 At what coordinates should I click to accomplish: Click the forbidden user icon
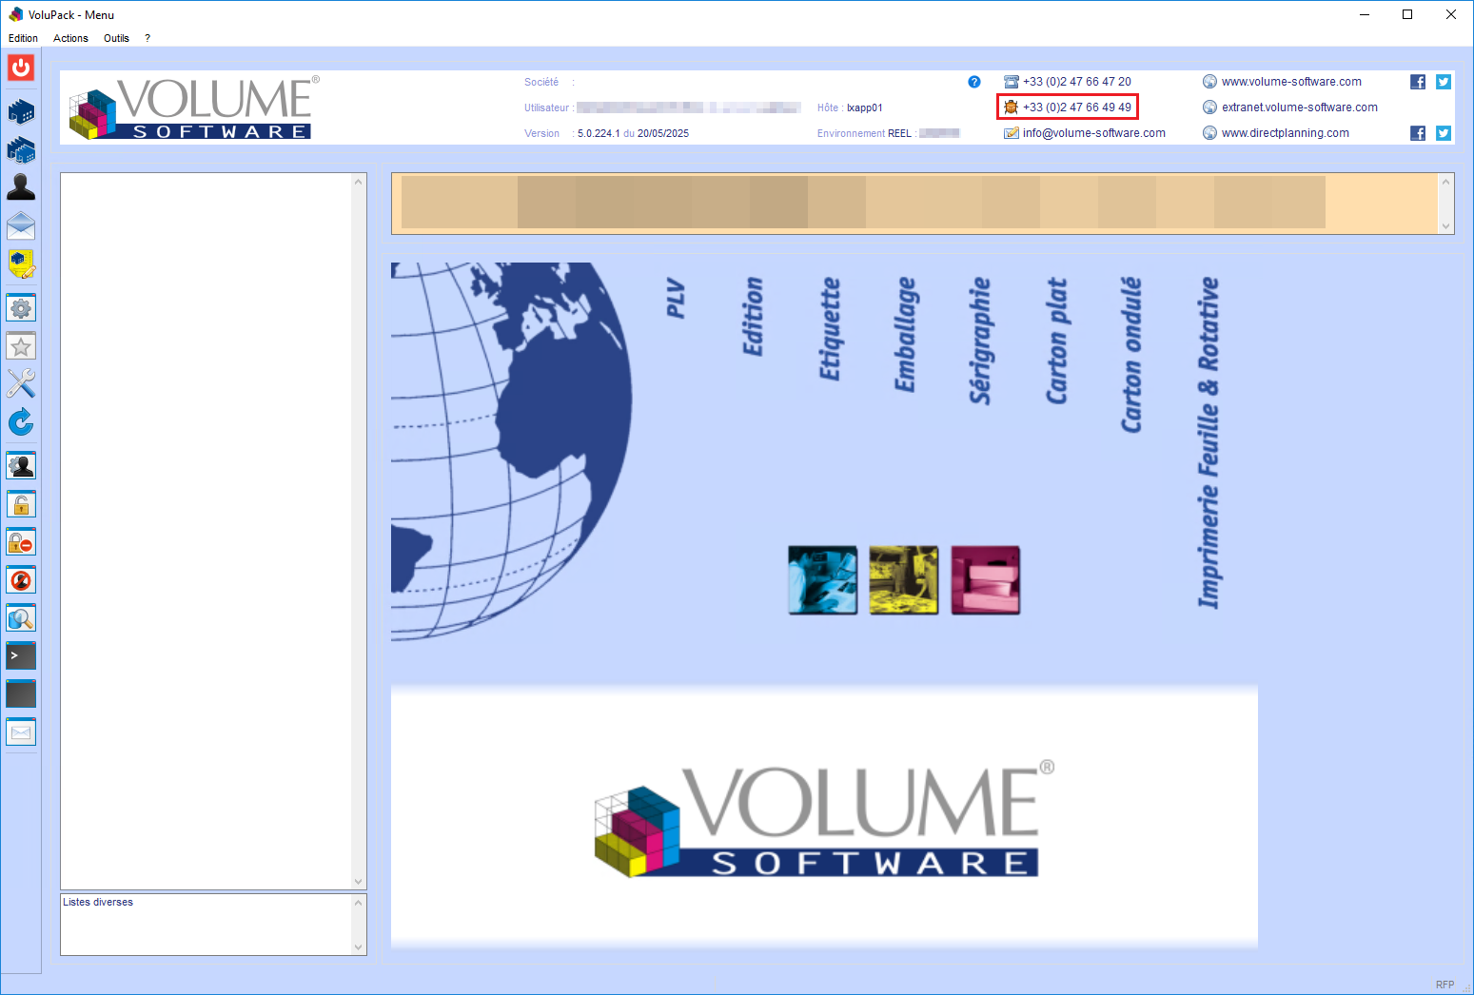(21, 580)
